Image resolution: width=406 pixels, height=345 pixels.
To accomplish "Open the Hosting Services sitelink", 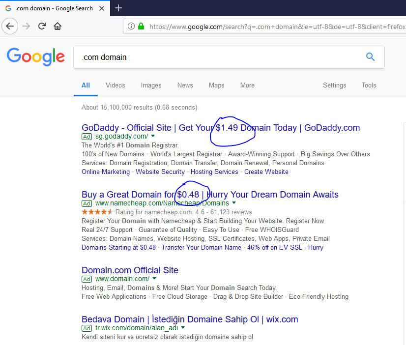I will click(214, 172).
